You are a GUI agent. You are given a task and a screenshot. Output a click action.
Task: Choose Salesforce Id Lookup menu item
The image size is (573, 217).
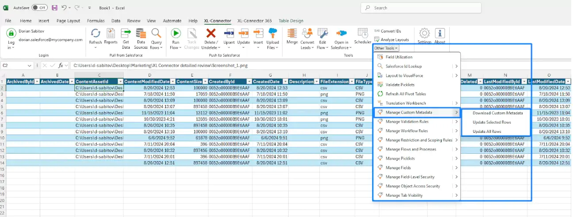point(416,66)
